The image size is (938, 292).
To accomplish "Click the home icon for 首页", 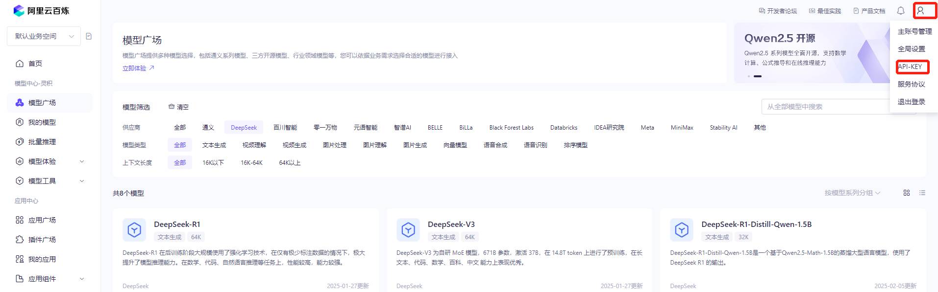I will [x=20, y=64].
